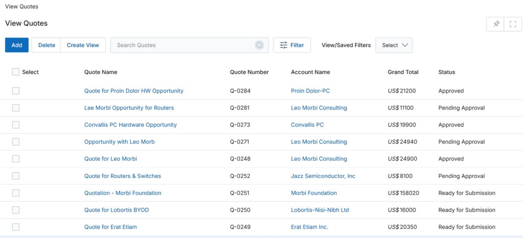Open Erat Etiam Inc. account
The width and height of the screenshot is (523, 238).
[310, 227]
